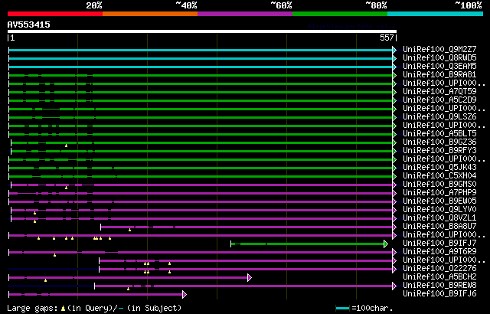Image resolution: width=490 pixels, height=314 pixels.
Task: Click the purple alignment bar for B9IFJ6
Action: coord(96,294)
